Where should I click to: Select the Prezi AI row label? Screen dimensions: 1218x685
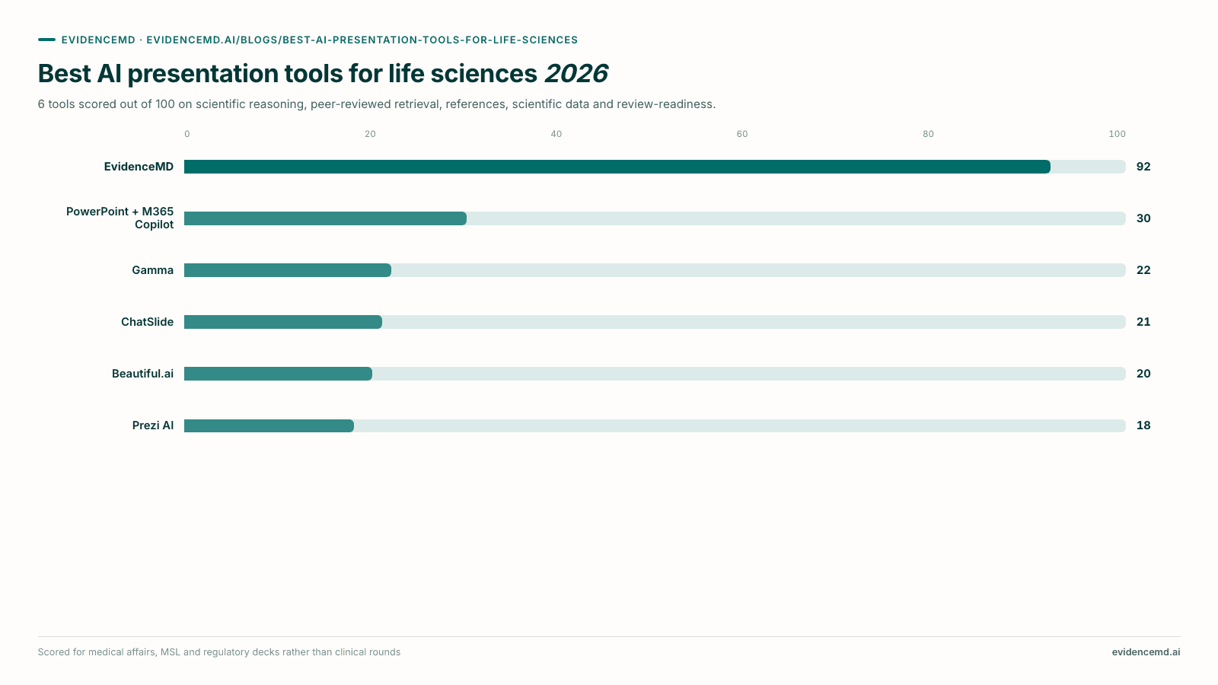point(153,425)
